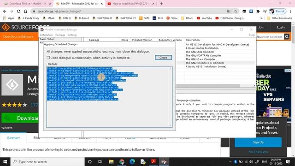295x166 pixels.
Task: Open the notification center icon
Action: click(288, 162)
